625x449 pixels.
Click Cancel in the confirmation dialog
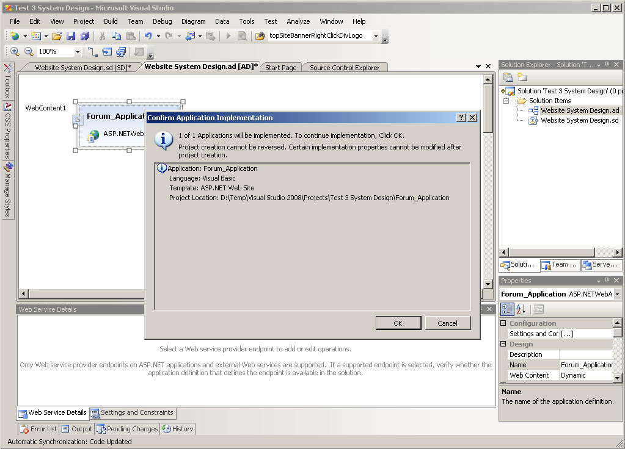pyautogui.click(x=448, y=323)
